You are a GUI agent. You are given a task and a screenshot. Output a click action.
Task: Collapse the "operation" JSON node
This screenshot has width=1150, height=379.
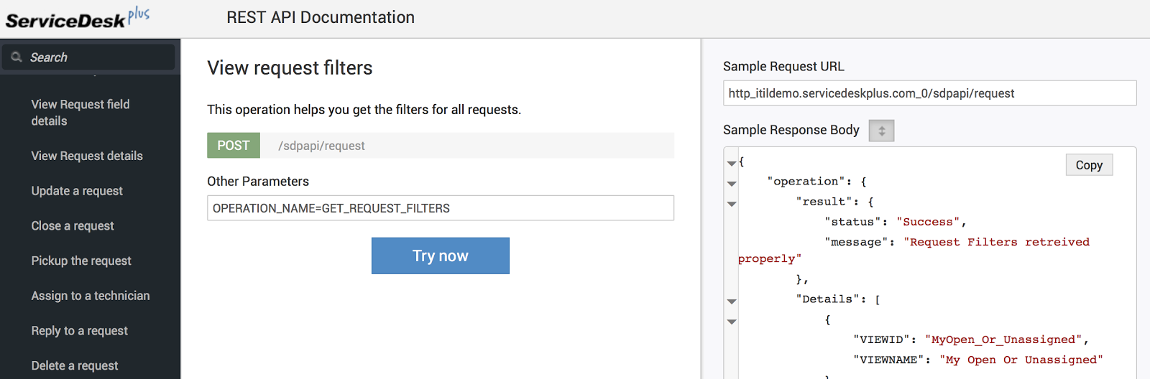(x=732, y=184)
